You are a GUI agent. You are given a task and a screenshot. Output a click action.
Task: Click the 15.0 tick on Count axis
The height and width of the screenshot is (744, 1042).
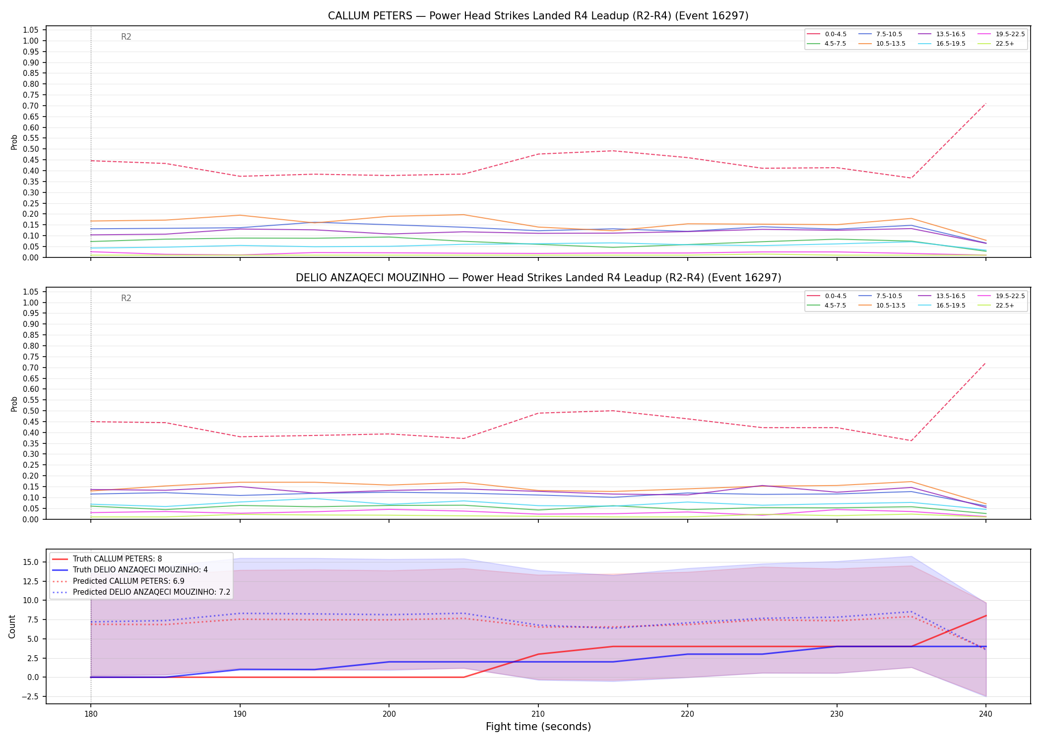[31, 562]
